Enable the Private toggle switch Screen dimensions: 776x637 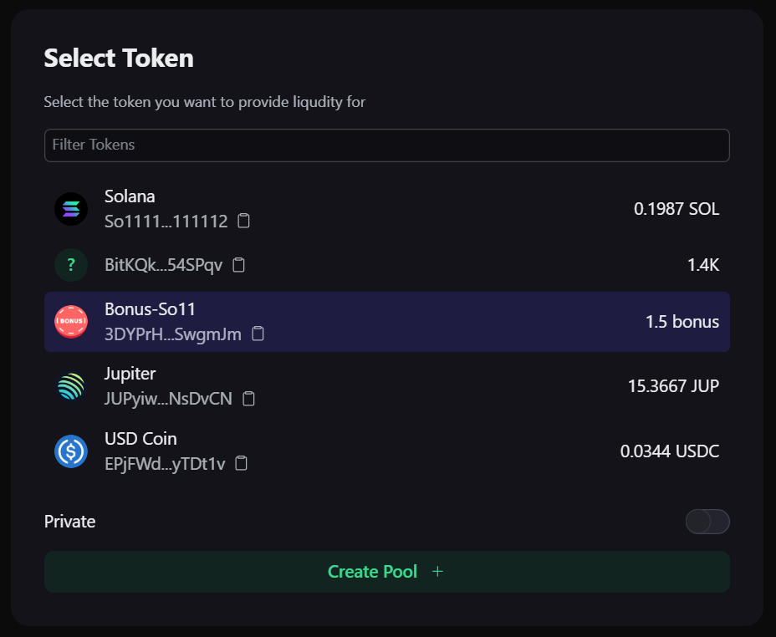pos(707,521)
